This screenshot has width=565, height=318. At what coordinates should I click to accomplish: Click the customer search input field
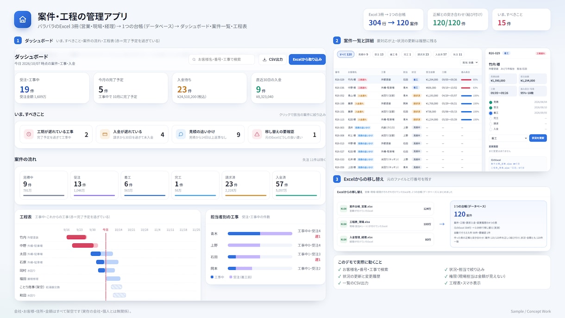click(x=222, y=59)
